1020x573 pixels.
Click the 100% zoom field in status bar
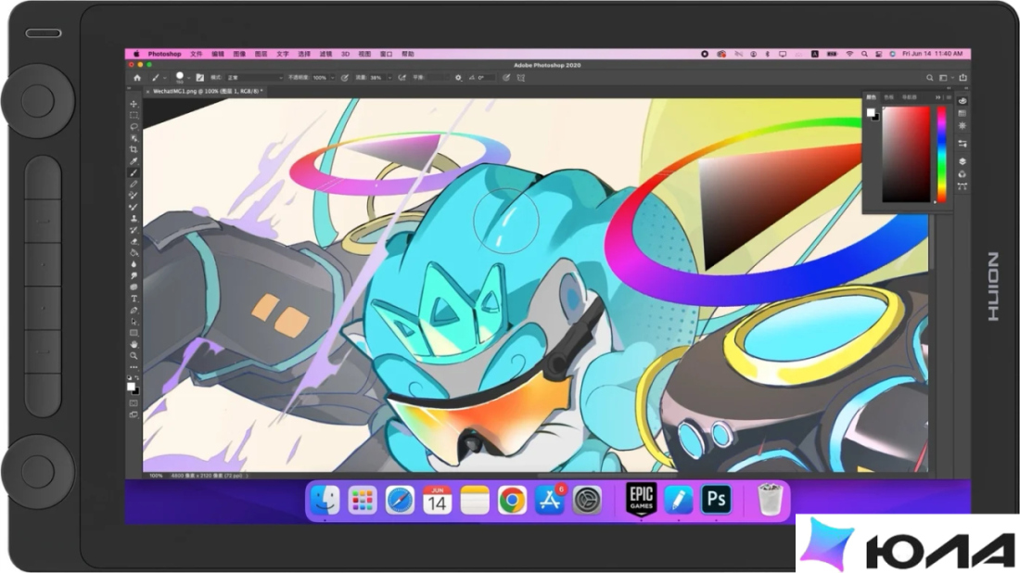(156, 476)
